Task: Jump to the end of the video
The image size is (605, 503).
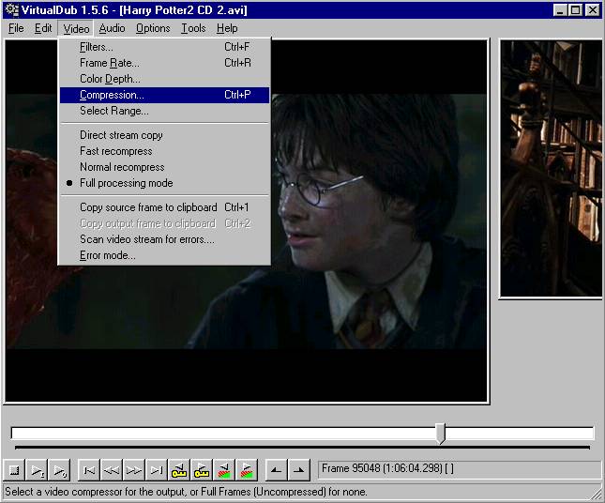Action: [157, 469]
